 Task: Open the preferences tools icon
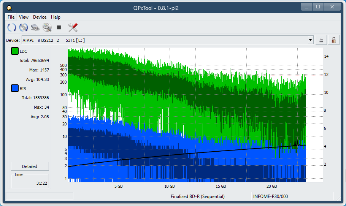point(73,27)
